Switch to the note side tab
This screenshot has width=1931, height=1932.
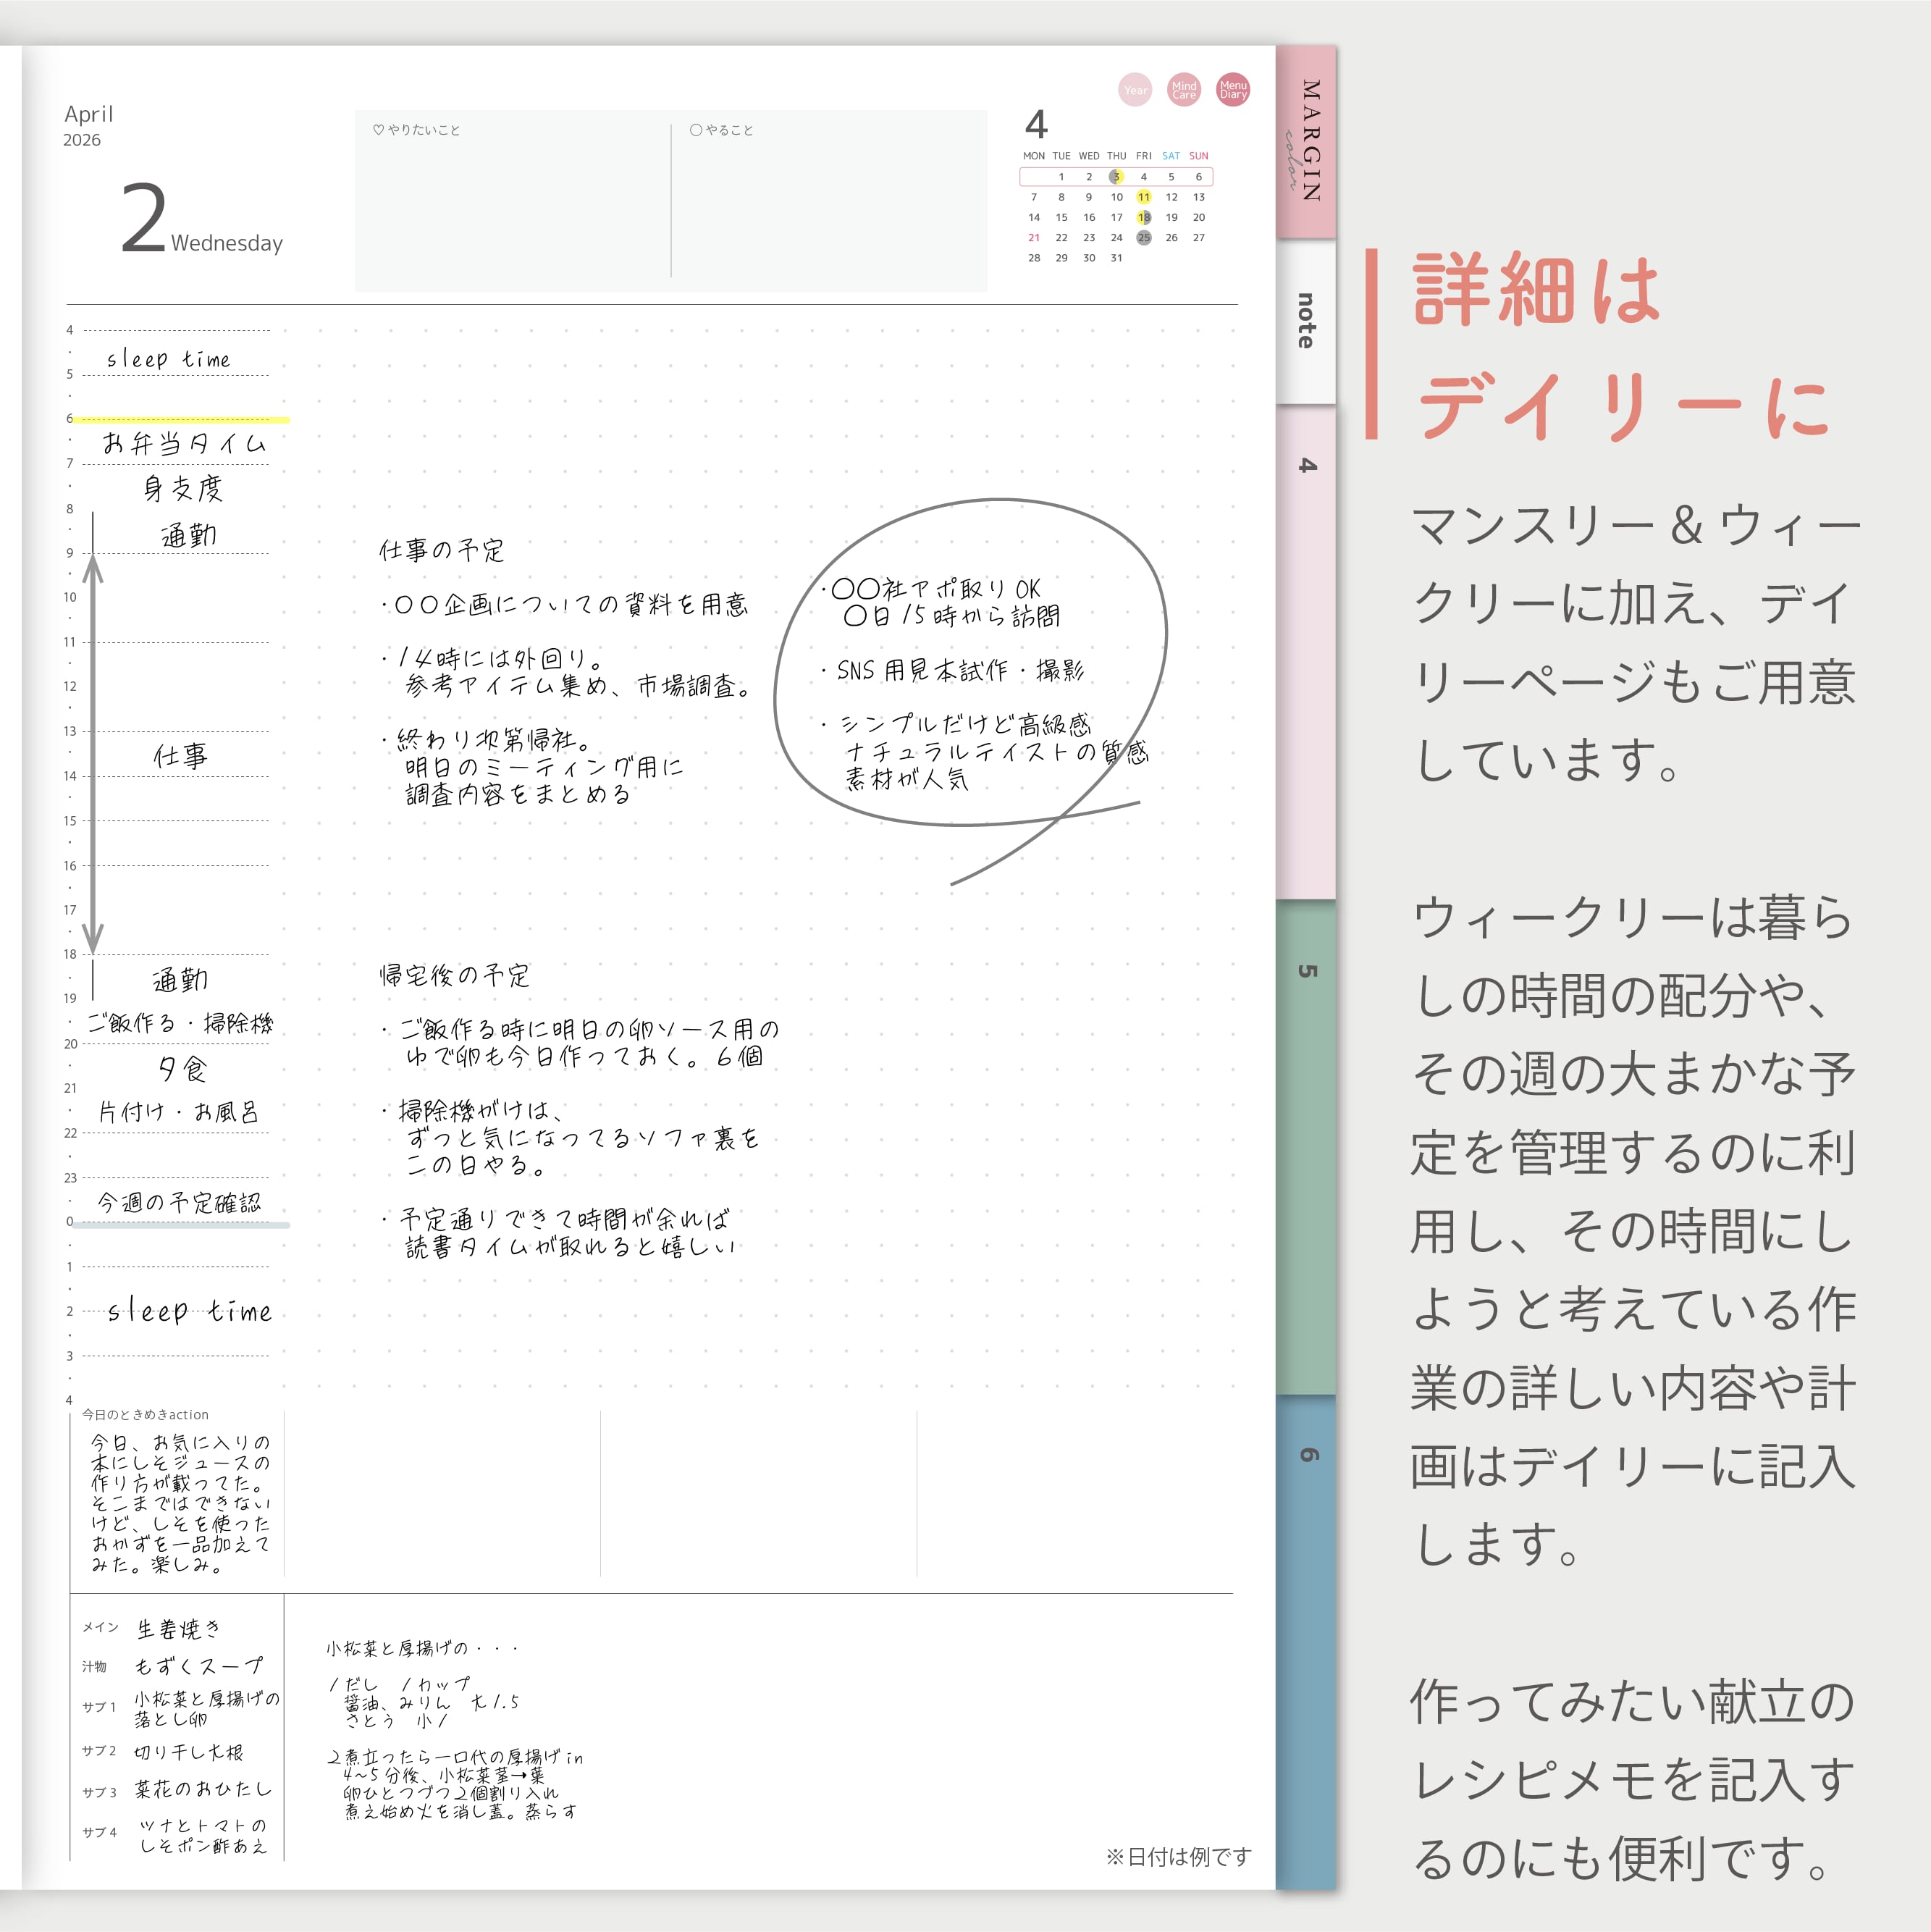pos(1306,321)
